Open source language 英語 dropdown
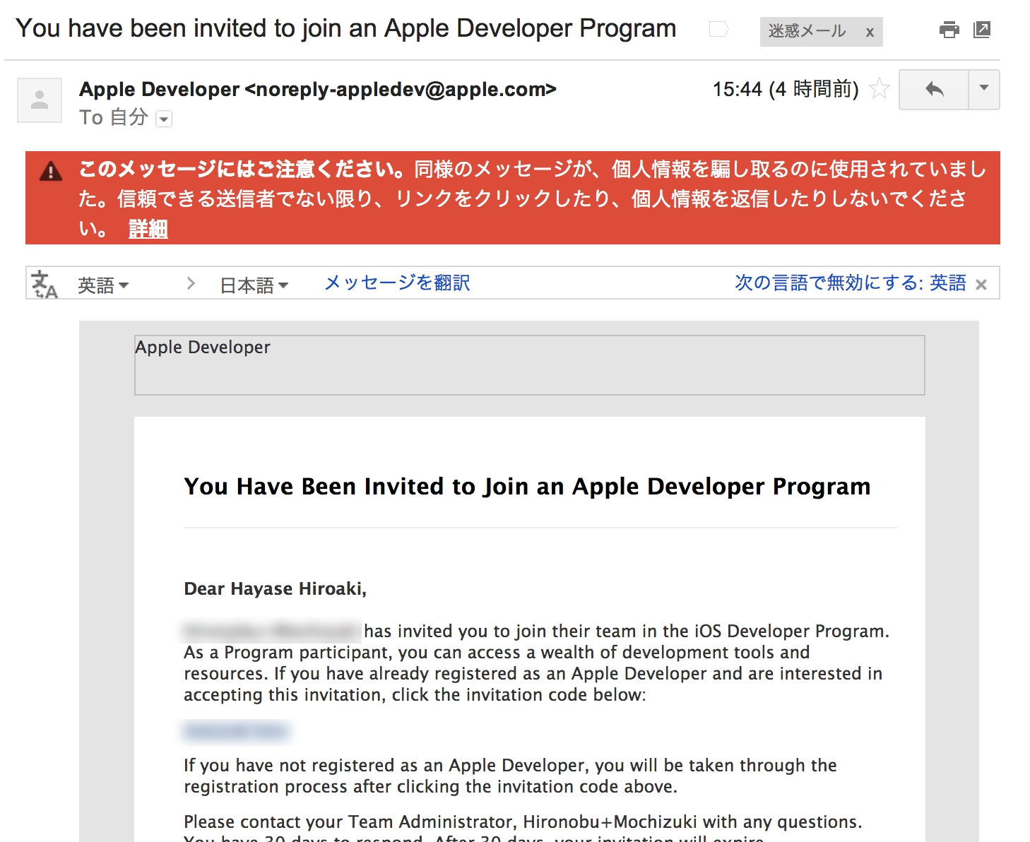The width and height of the screenshot is (1030, 842). coord(103,285)
